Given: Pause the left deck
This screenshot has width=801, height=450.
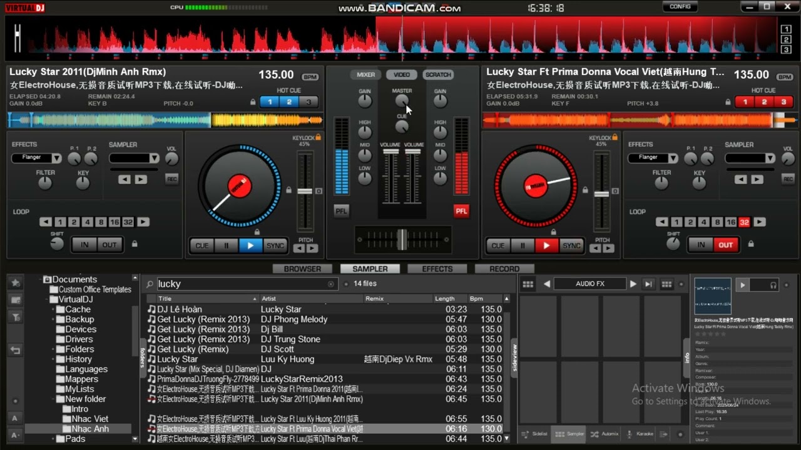Looking at the screenshot, I should tap(226, 246).
